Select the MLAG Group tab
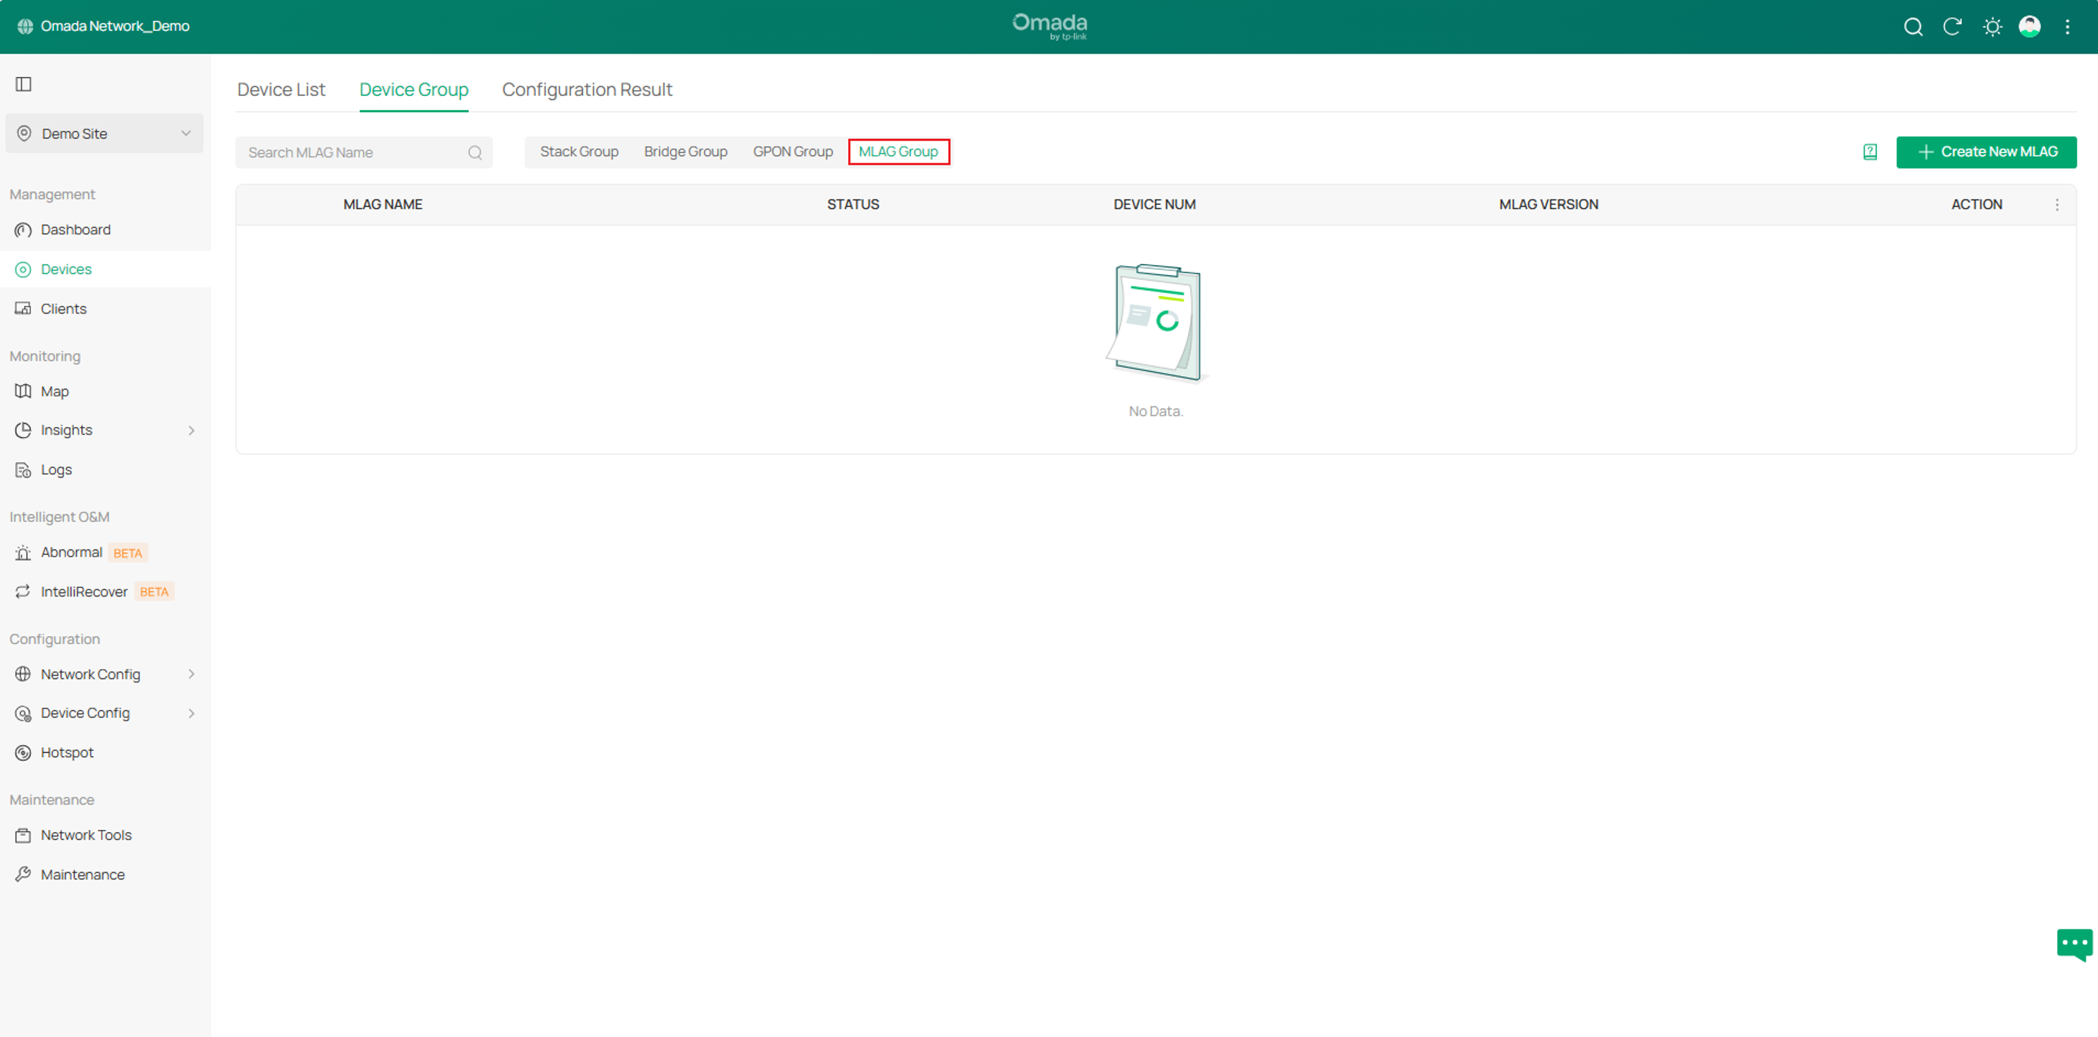Viewport: 2098px width, 1037px height. [899, 151]
